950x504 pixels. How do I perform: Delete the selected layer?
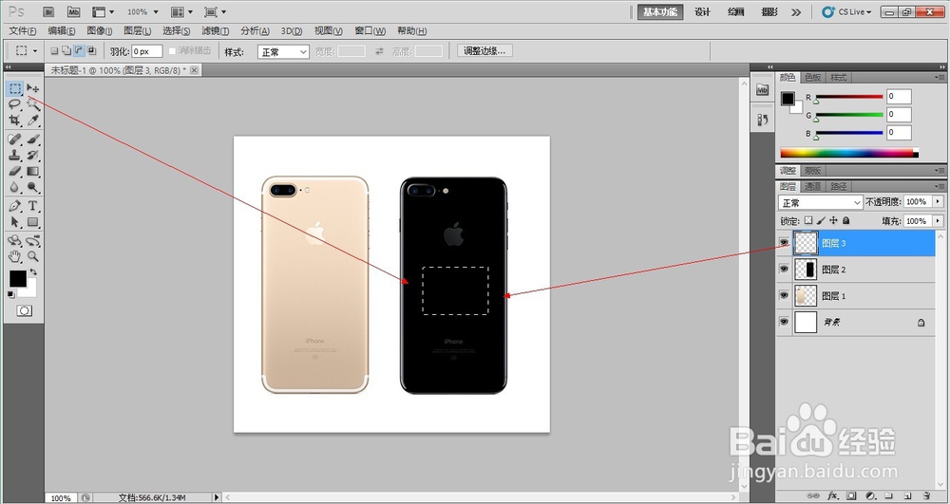tap(925, 495)
